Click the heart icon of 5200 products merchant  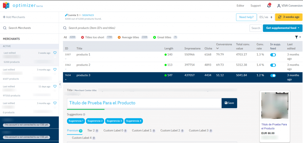coord(55,53)
